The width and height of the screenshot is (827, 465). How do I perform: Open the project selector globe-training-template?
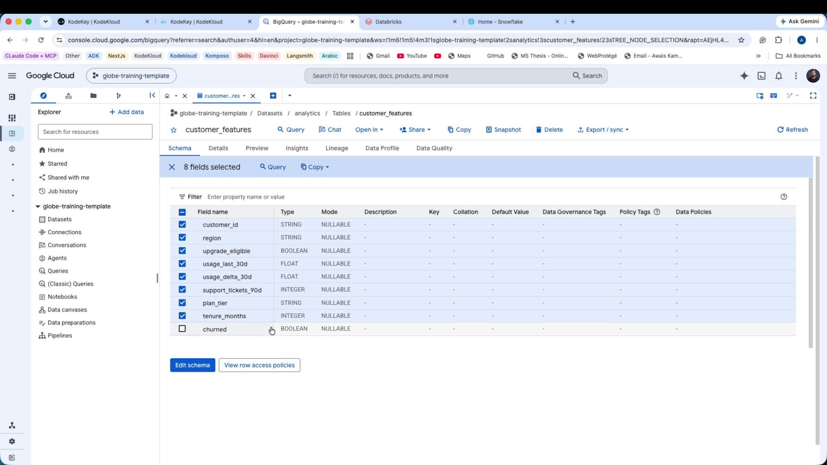(x=131, y=76)
